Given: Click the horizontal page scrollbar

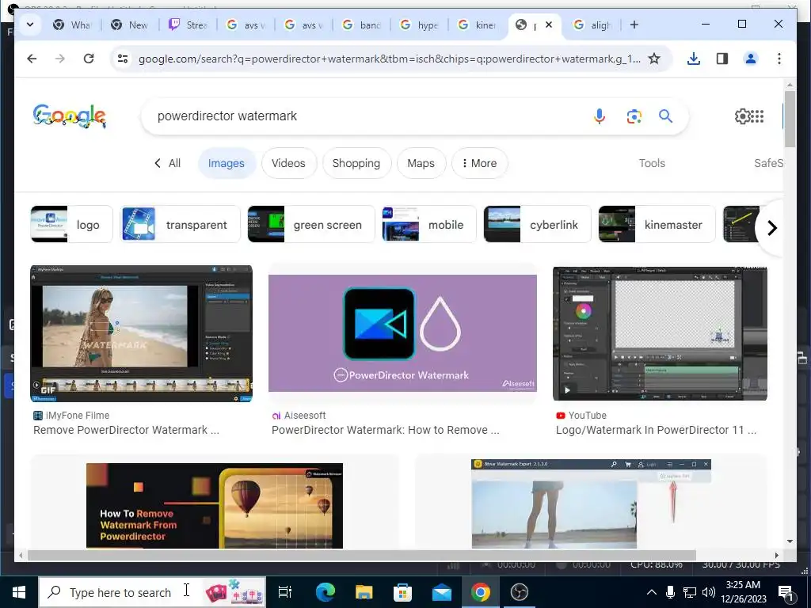Looking at the screenshot, I should 362,555.
